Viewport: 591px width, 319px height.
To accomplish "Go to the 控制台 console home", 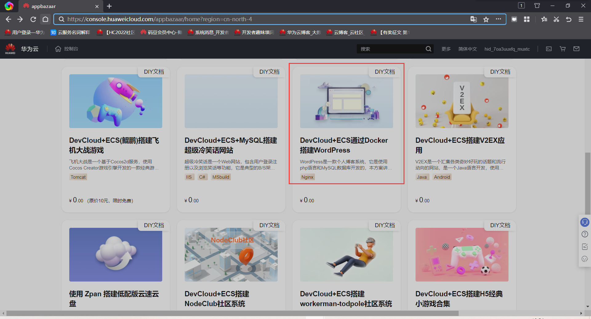I will pos(66,49).
